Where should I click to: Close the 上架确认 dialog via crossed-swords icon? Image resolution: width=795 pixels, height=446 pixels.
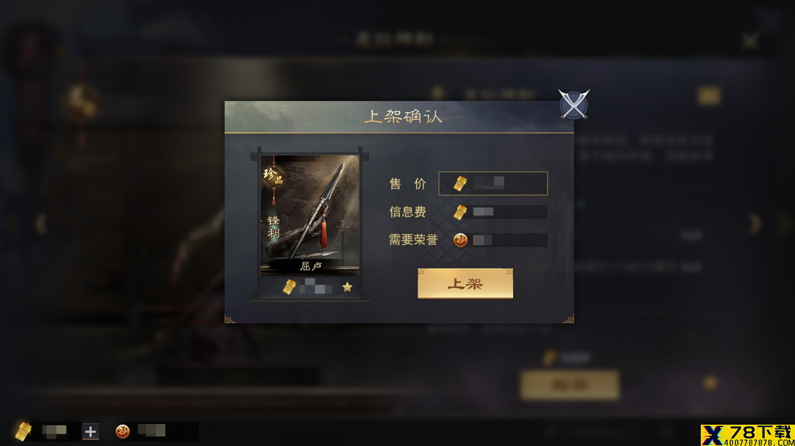tap(574, 104)
